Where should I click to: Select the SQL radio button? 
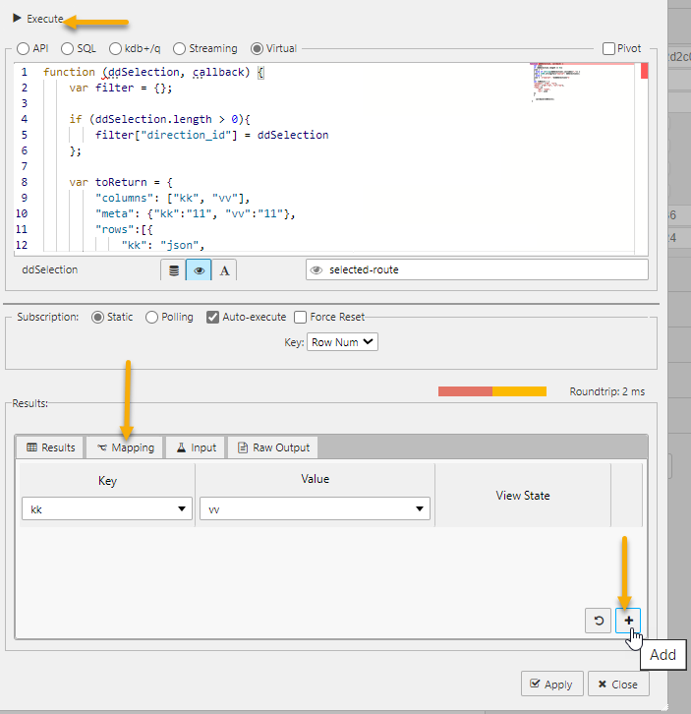pyautogui.click(x=67, y=49)
